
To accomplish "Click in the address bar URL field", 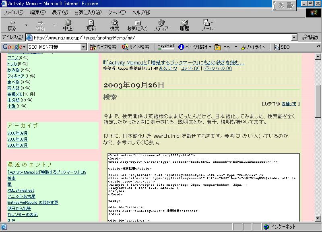I will click(161, 37).
